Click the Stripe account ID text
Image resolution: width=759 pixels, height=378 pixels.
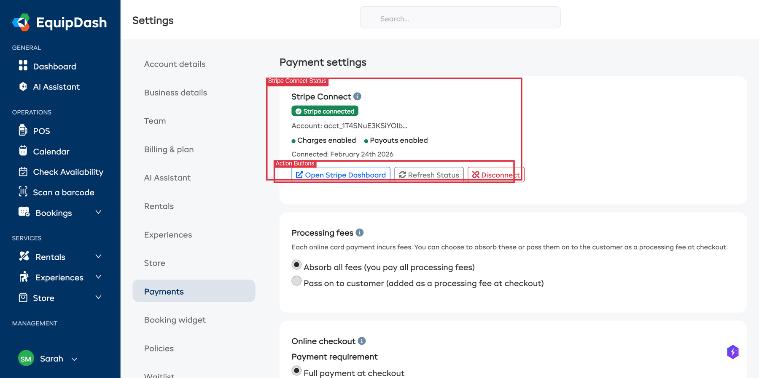[x=349, y=126]
